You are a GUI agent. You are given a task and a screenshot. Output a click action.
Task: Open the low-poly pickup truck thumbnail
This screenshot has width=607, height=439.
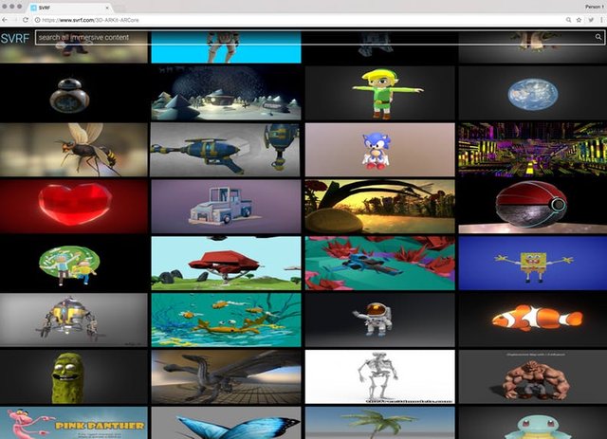pos(226,207)
